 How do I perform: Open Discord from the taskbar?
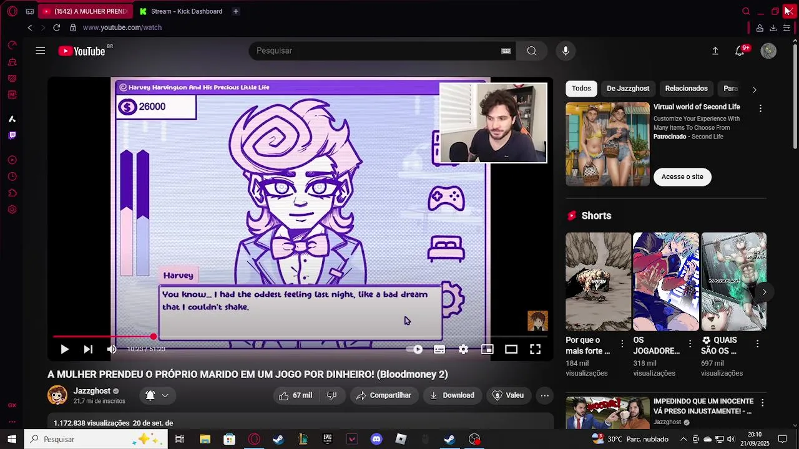coord(376,439)
